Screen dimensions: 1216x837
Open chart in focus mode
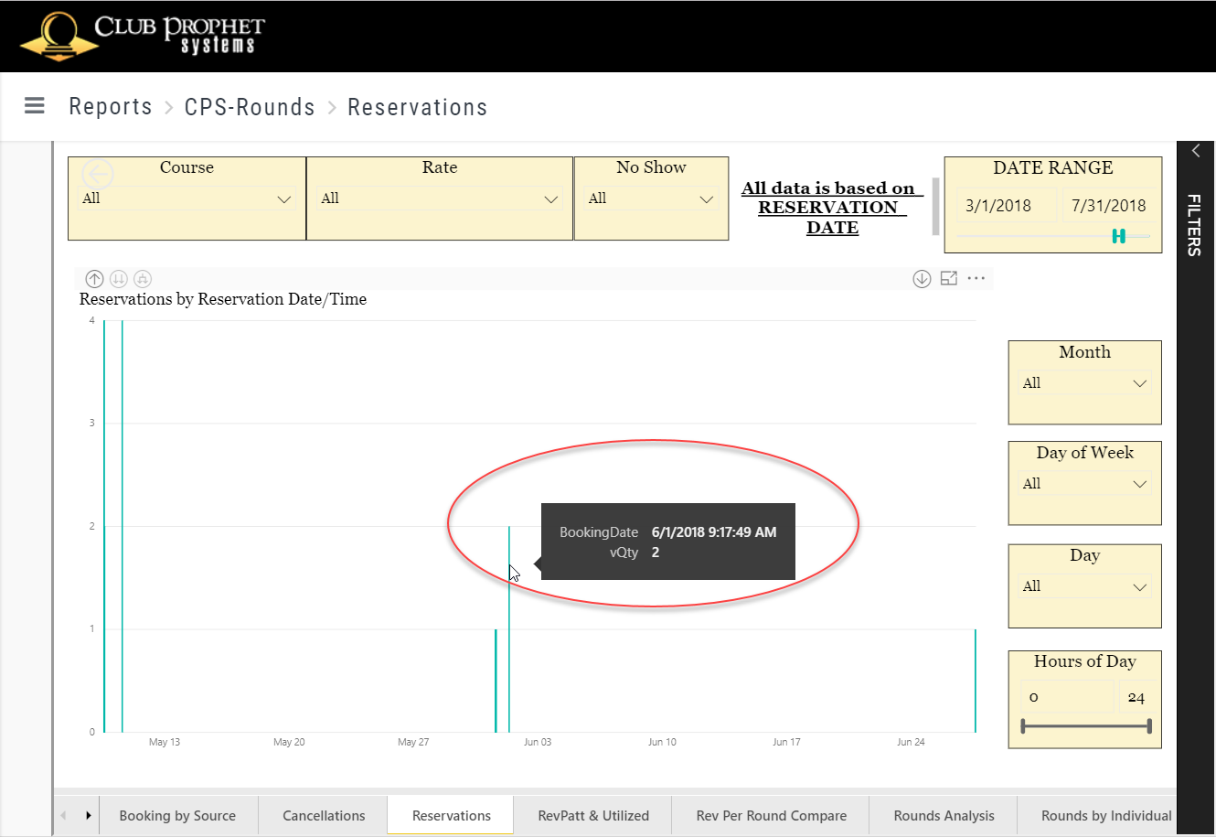949,278
